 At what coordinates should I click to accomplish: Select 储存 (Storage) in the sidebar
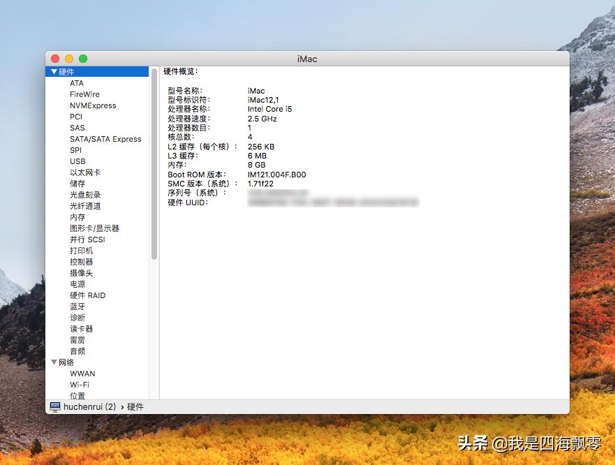click(77, 184)
